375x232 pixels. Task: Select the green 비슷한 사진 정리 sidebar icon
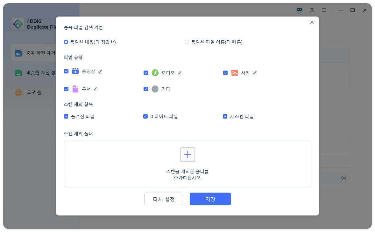[19, 72]
